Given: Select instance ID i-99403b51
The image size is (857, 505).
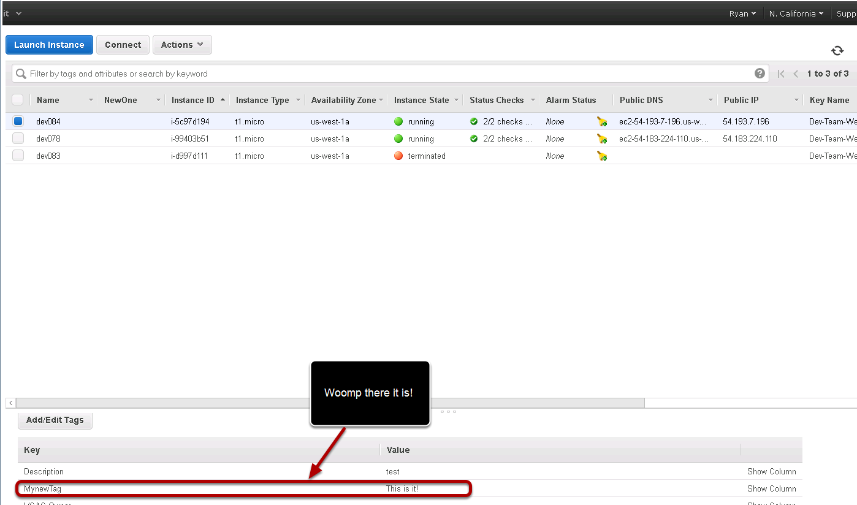Looking at the screenshot, I should click(190, 139).
